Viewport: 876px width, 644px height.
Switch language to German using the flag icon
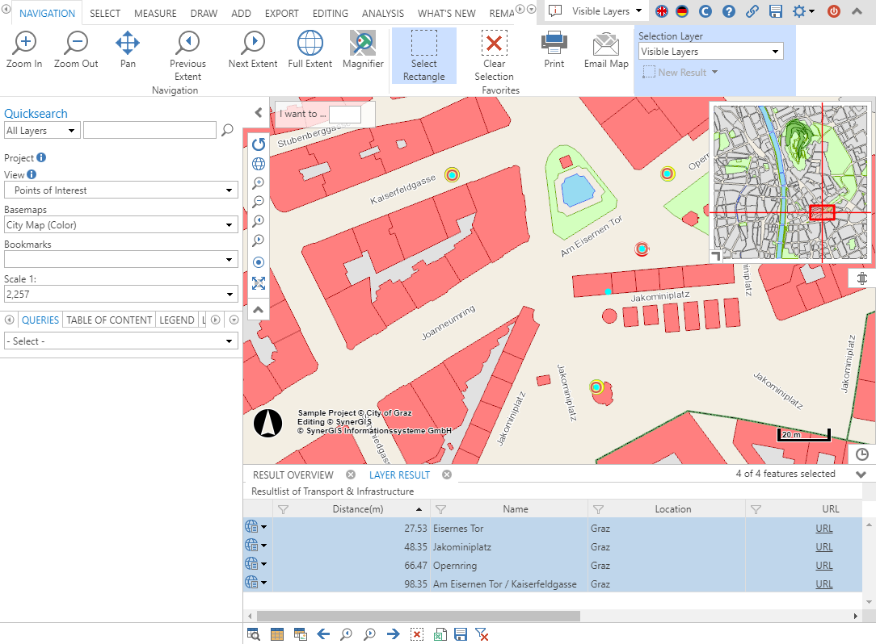pos(683,12)
